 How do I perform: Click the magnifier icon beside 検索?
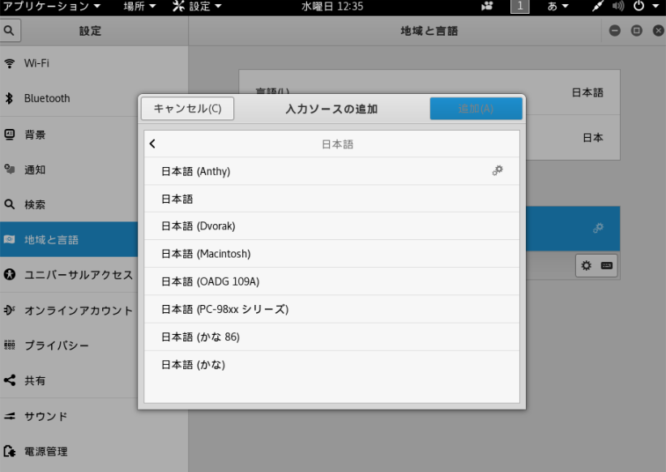pyautogui.click(x=10, y=204)
